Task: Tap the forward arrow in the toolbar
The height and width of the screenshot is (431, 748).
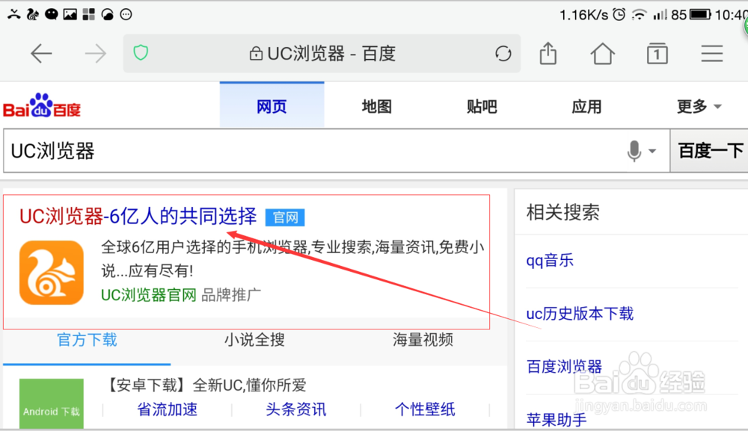Action: pos(96,53)
